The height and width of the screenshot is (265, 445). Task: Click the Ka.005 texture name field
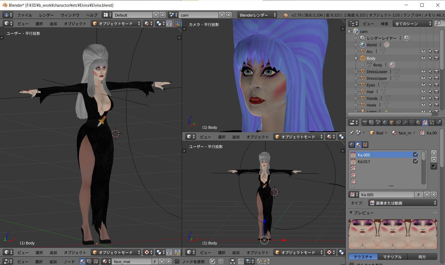coord(386,195)
